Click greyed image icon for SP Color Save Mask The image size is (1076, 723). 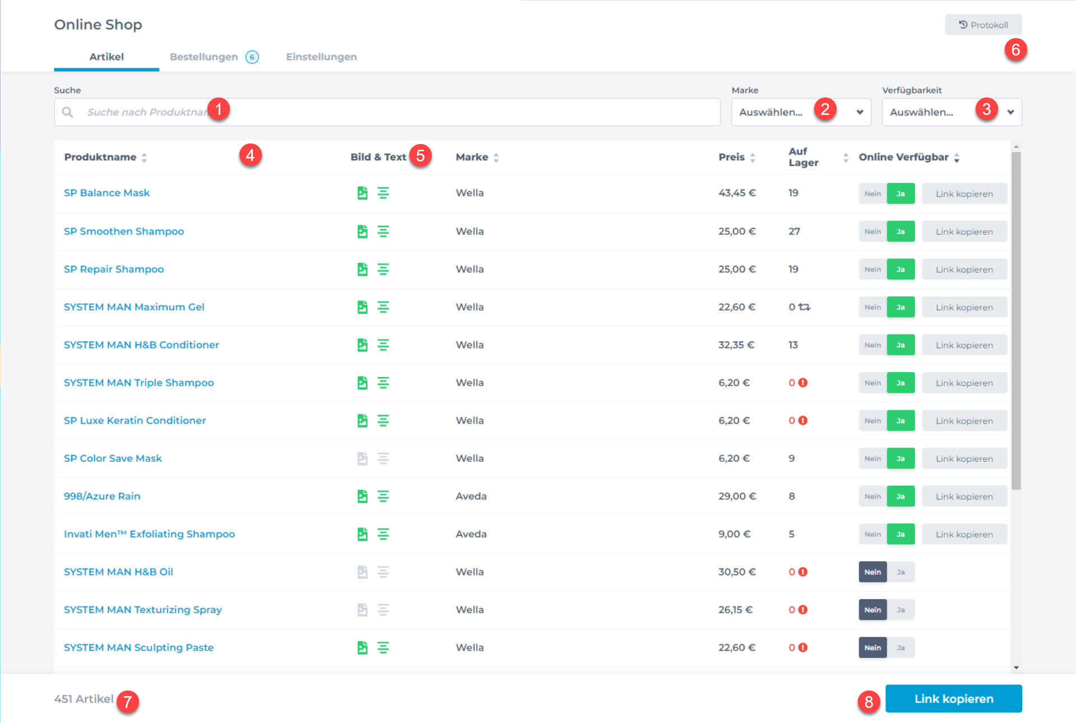(x=362, y=458)
